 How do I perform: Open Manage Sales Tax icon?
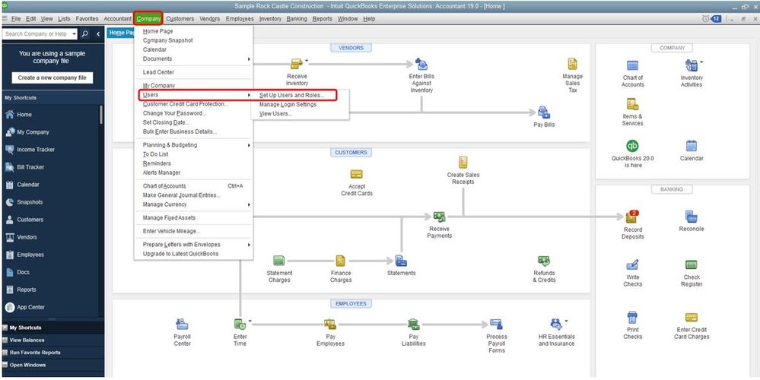[x=572, y=64]
